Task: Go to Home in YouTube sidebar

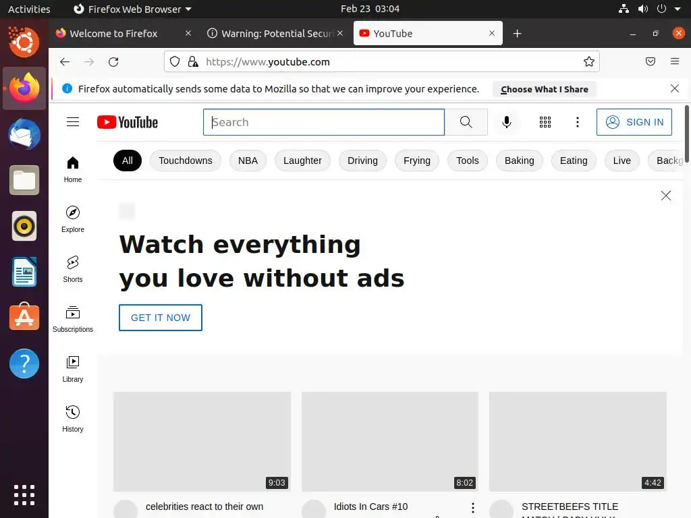Action: [x=73, y=169]
